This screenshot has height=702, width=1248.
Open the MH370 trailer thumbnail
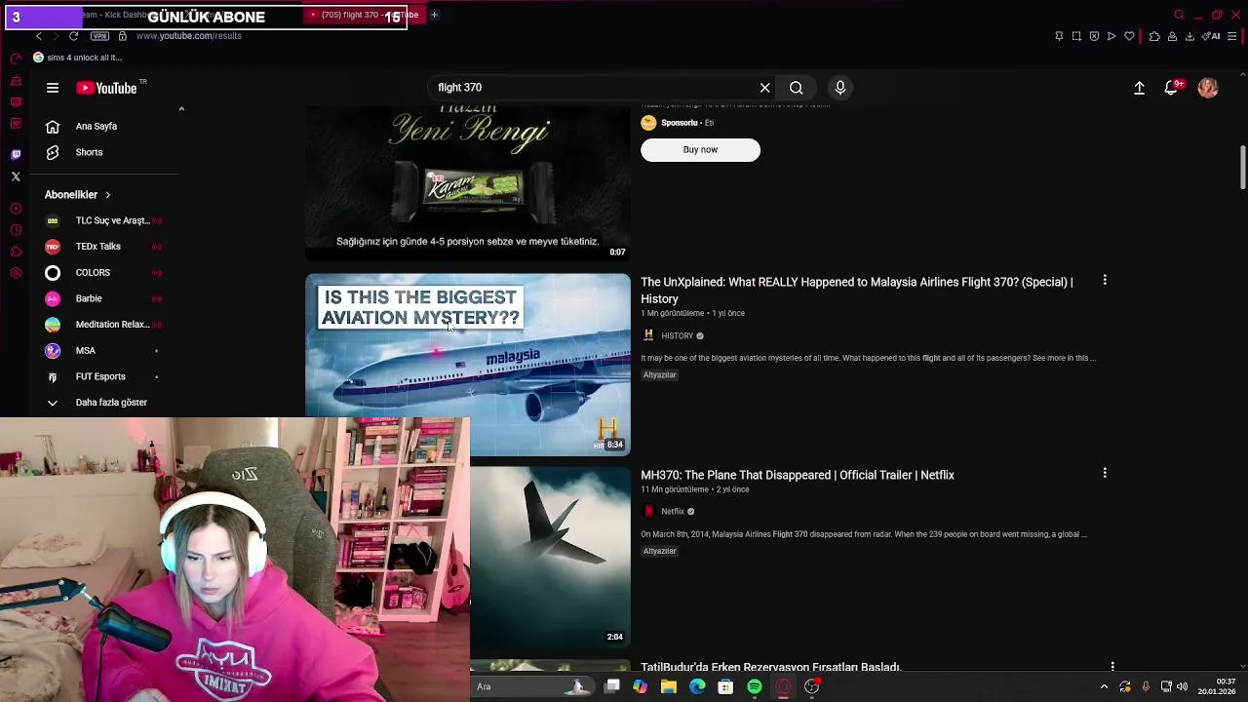coord(551,557)
